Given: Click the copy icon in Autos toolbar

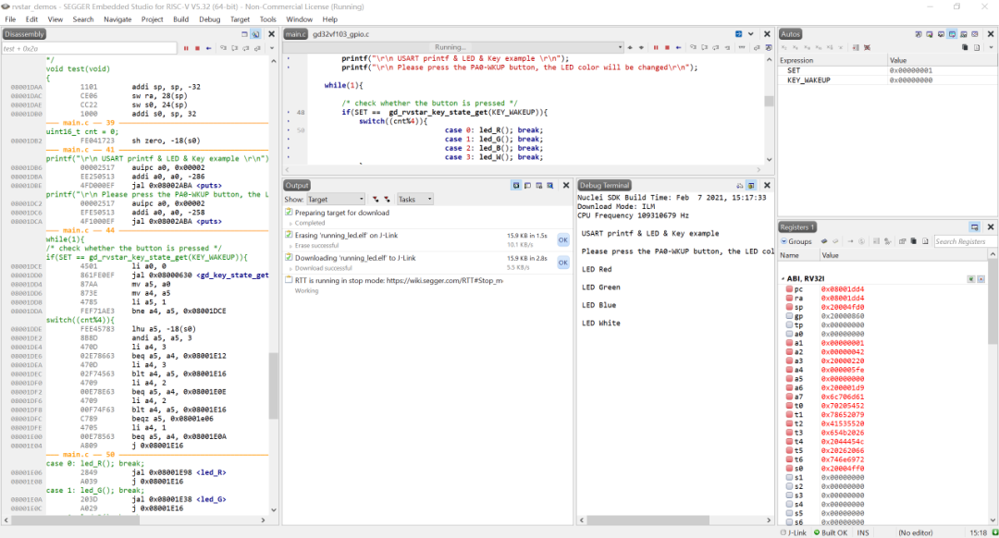Looking at the screenshot, I should click(x=965, y=48).
